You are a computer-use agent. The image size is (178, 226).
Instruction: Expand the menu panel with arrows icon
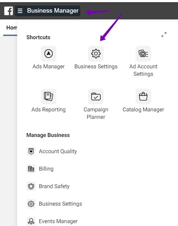pos(164,35)
